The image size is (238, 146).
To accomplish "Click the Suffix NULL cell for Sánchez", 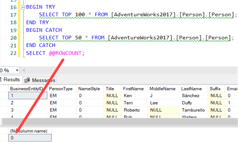I will [216, 96].
